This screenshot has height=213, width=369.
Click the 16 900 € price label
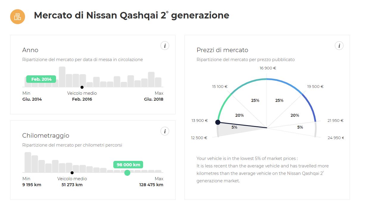point(268,68)
